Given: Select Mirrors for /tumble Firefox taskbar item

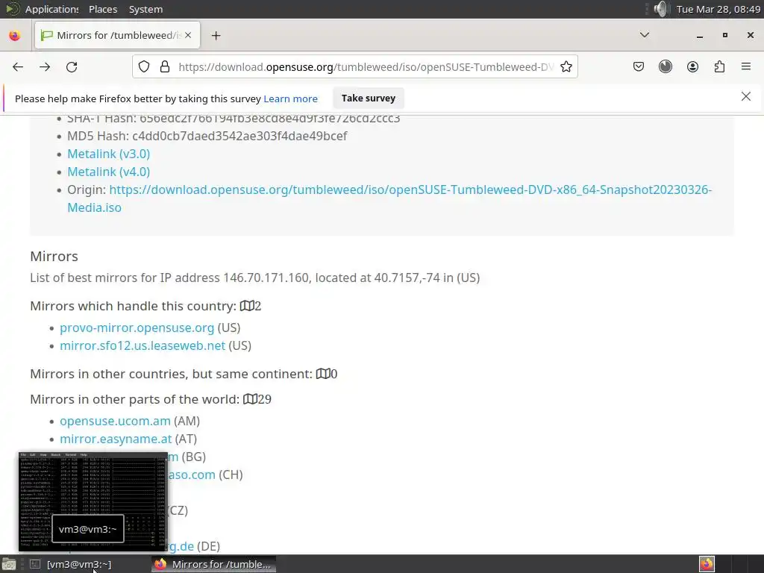Looking at the screenshot, I should click(x=213, y=564).
